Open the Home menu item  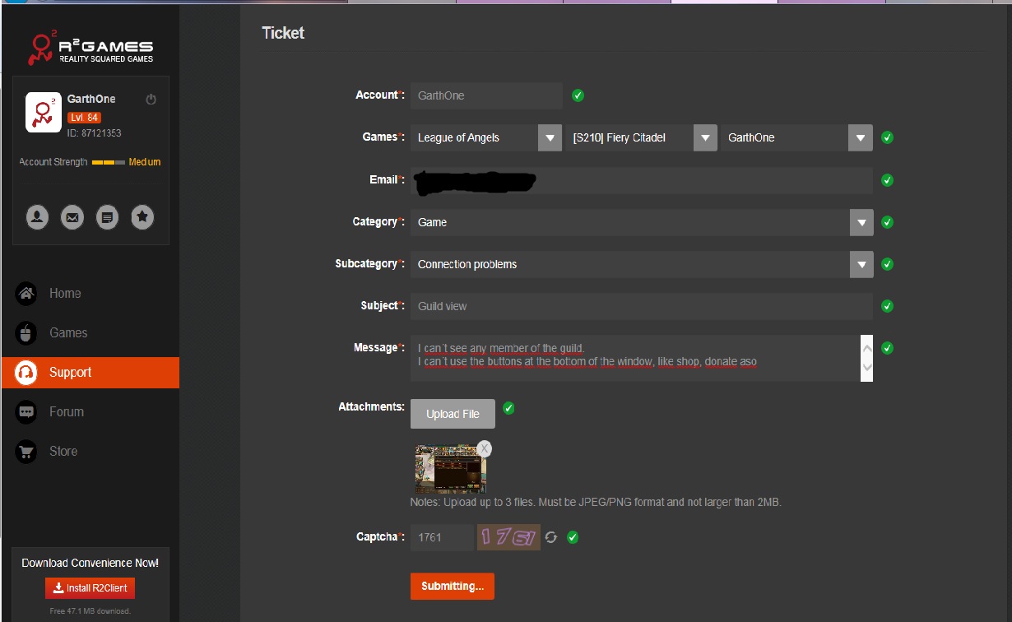(x=64, y=294)
